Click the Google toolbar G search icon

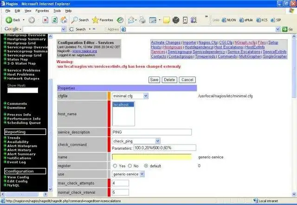pyautogui.click(x=71, y=29)
